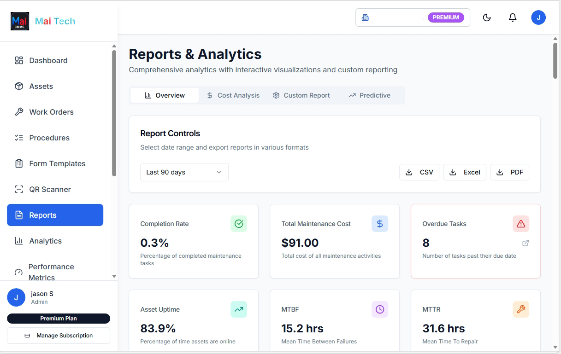Click the Overdue Tasks alert icon
This screenshot has height=354, width=561.
[x=521, y=224]
